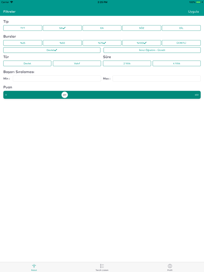Open the Robot tab icon
Screen dimensions: 204x272
pyautogui.click(x=34, y=266)
